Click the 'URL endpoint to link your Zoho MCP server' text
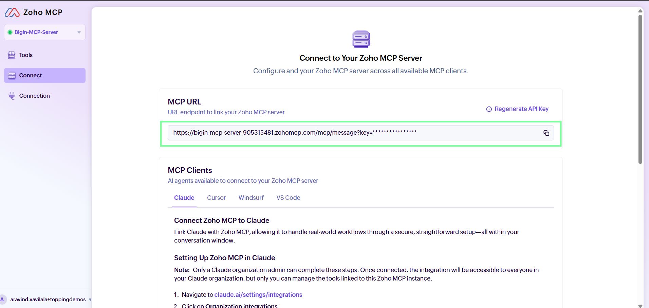 click(226, 112)
